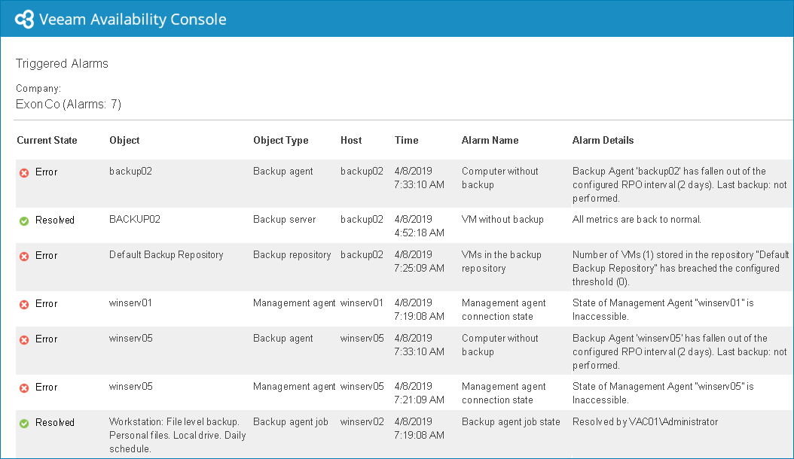Click the Error icon in winserv01 row

click(x=24, y=305)
